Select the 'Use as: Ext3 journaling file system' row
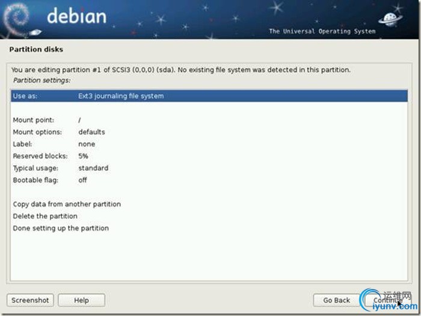This screenshot has height=316, width=421. [x=209, y=96]
